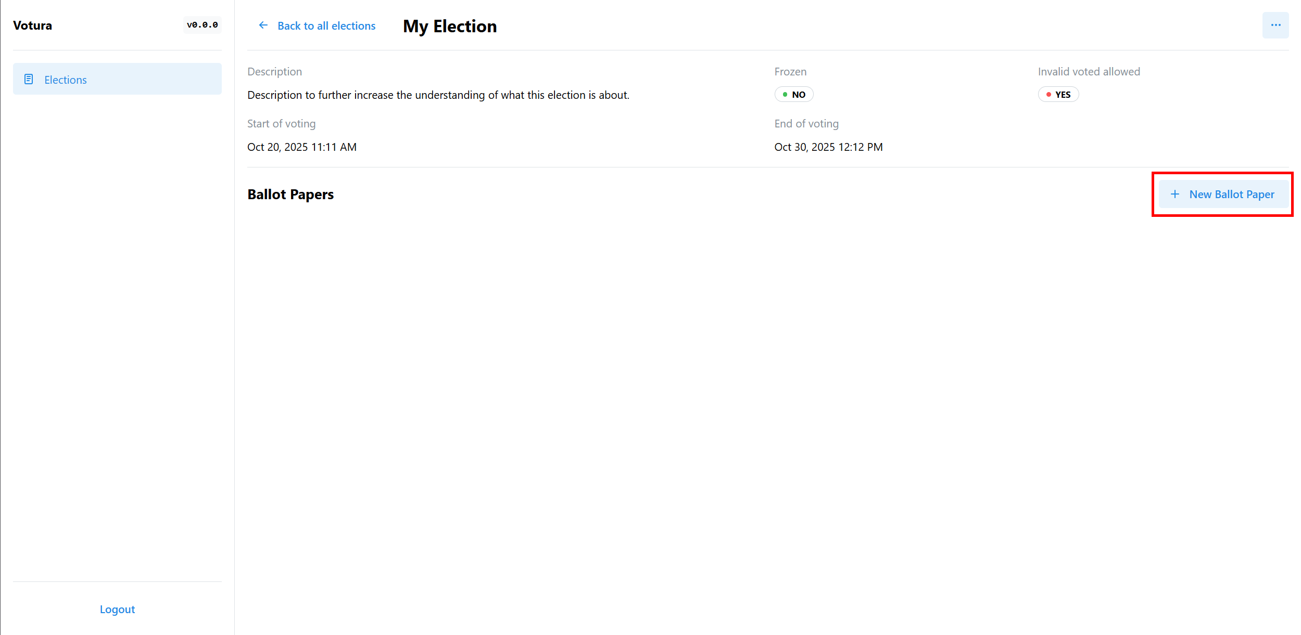Click the red dot in the YES badge
This screenshot has width=1301, height=635.
pyautogui.click(x=1049, y=95)
